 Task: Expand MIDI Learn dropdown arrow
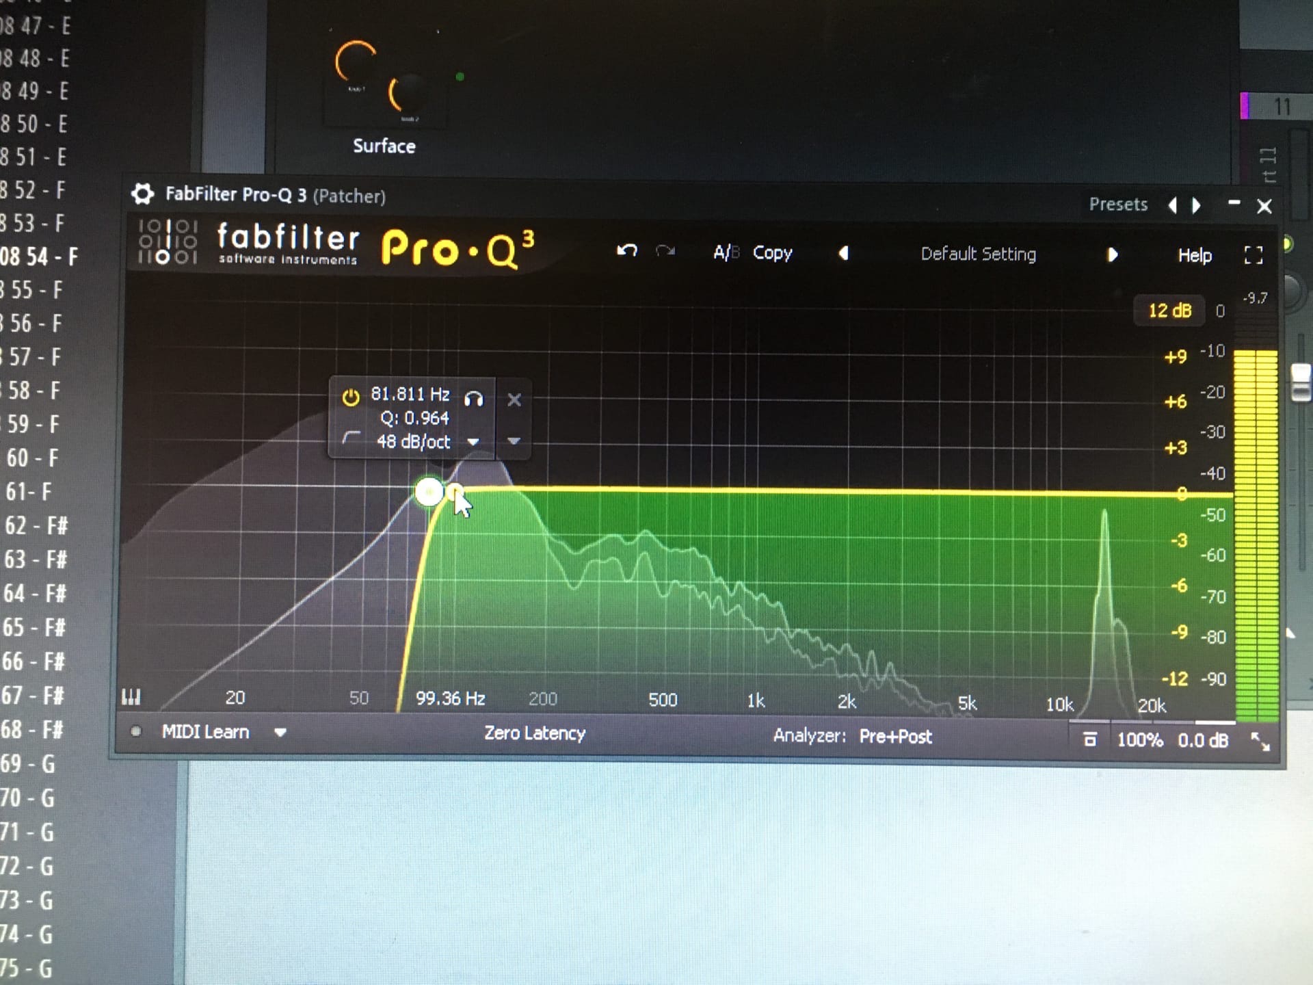(x=280, y=732)
